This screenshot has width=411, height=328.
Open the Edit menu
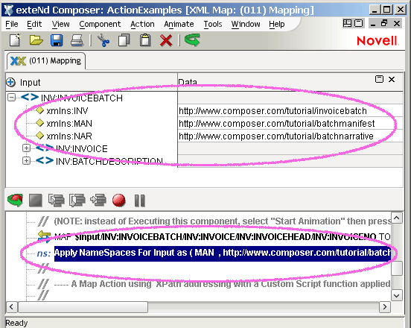coord(34,24)
